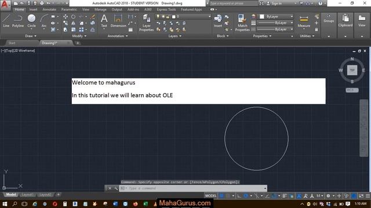Select the Dimension tool
371x208 pixels.
pyautogui.click(x=118, y=21)
